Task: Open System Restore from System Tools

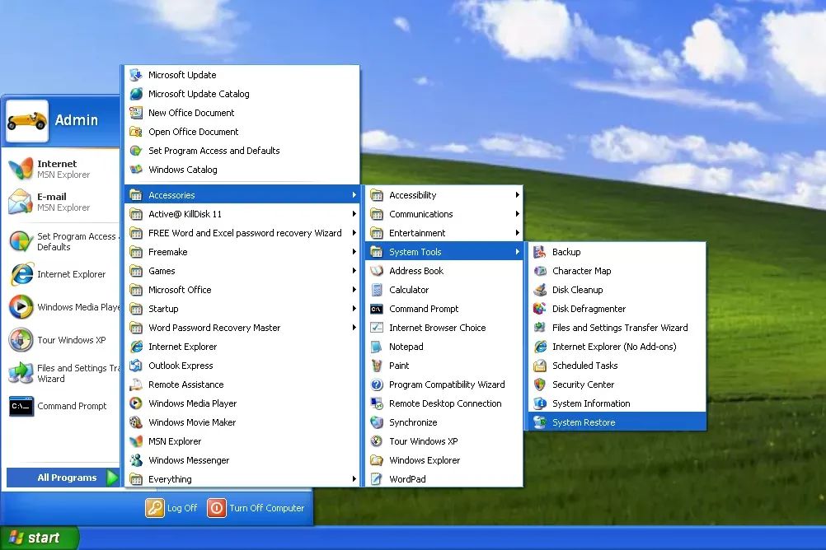Action: click(617, 422)
